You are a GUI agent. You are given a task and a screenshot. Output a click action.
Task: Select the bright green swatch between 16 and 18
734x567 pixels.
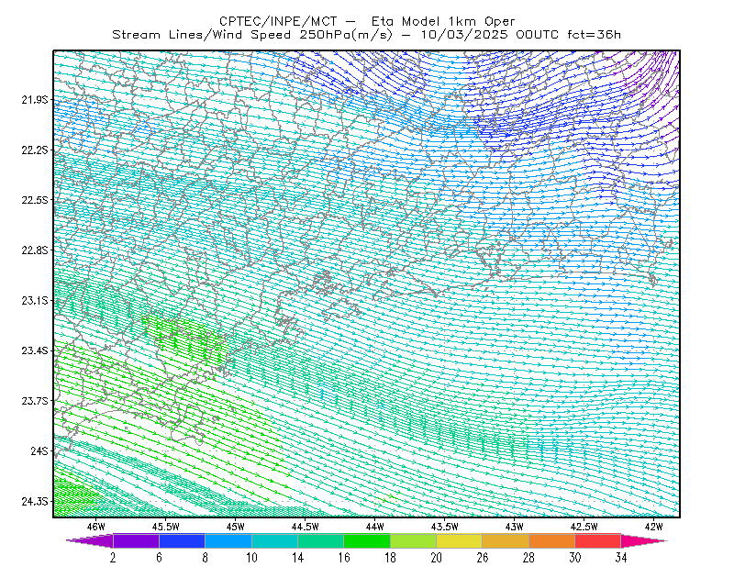click(367, 540)
